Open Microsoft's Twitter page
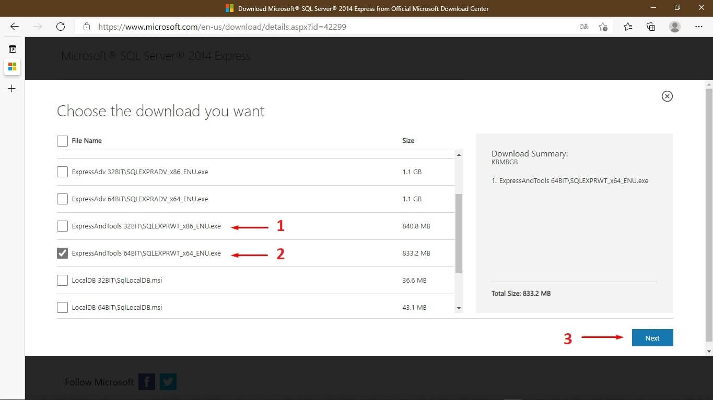 [x=168, y=382]
